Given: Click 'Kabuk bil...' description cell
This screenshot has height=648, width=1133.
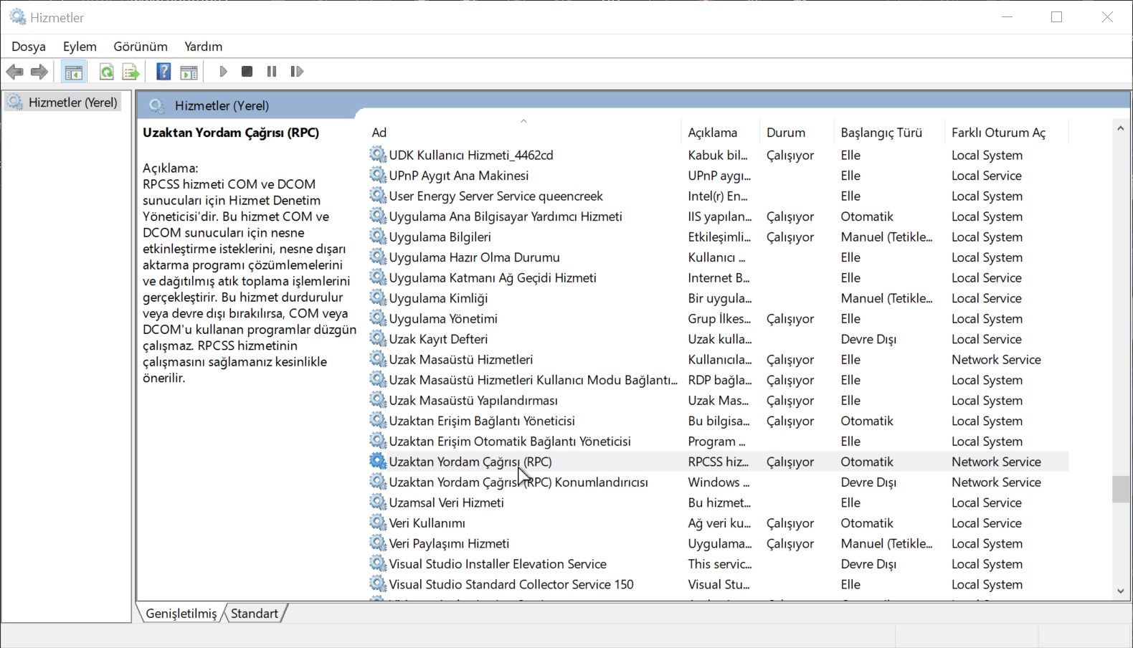Looking at the screenshot, I should 718,155.
